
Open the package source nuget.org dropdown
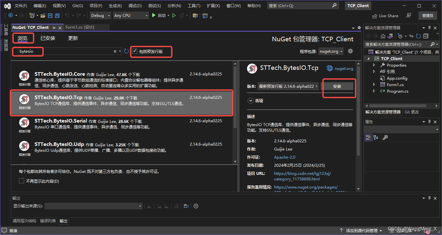click(331, 51)
